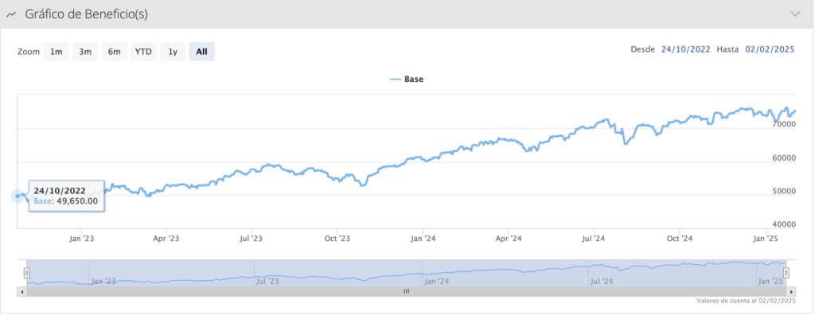
Task: Click the Jul '23 navigator label
Action: [x=267, y=282]
